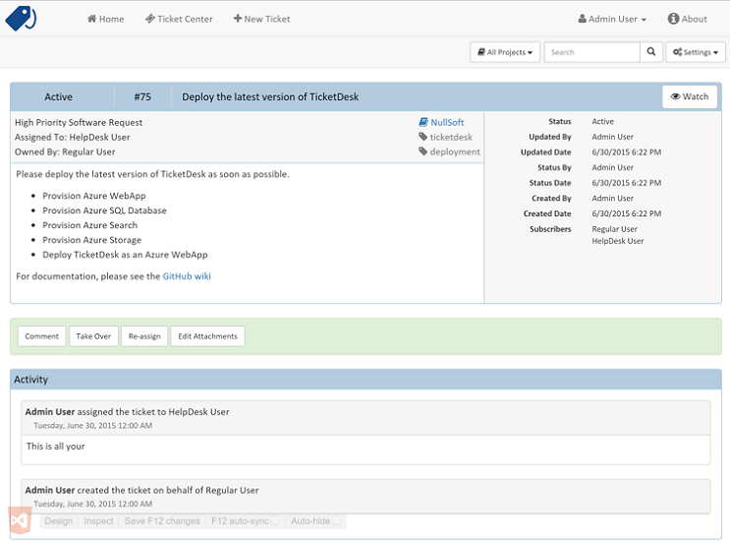The image size is (730, 543).
Task: Click the Comment button
Action: pos(42,336)
